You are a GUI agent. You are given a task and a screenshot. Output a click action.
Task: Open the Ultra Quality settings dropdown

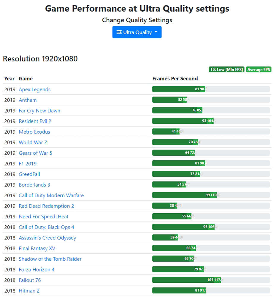coord(137,32)
